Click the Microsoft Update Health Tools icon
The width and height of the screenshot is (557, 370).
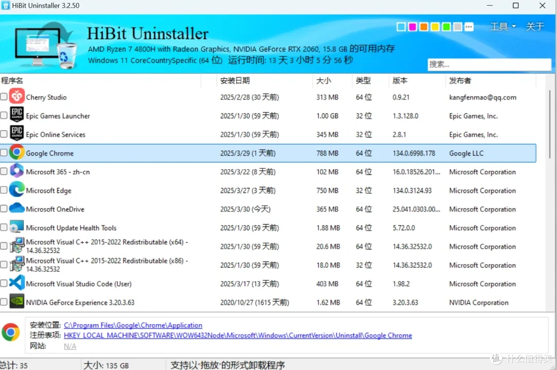[x=17, y=227]
